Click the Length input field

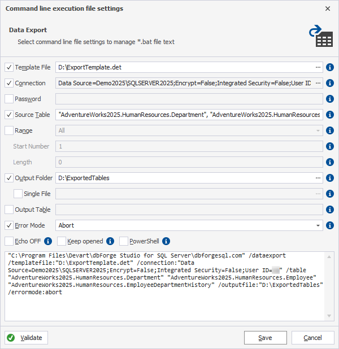(189, 162)
